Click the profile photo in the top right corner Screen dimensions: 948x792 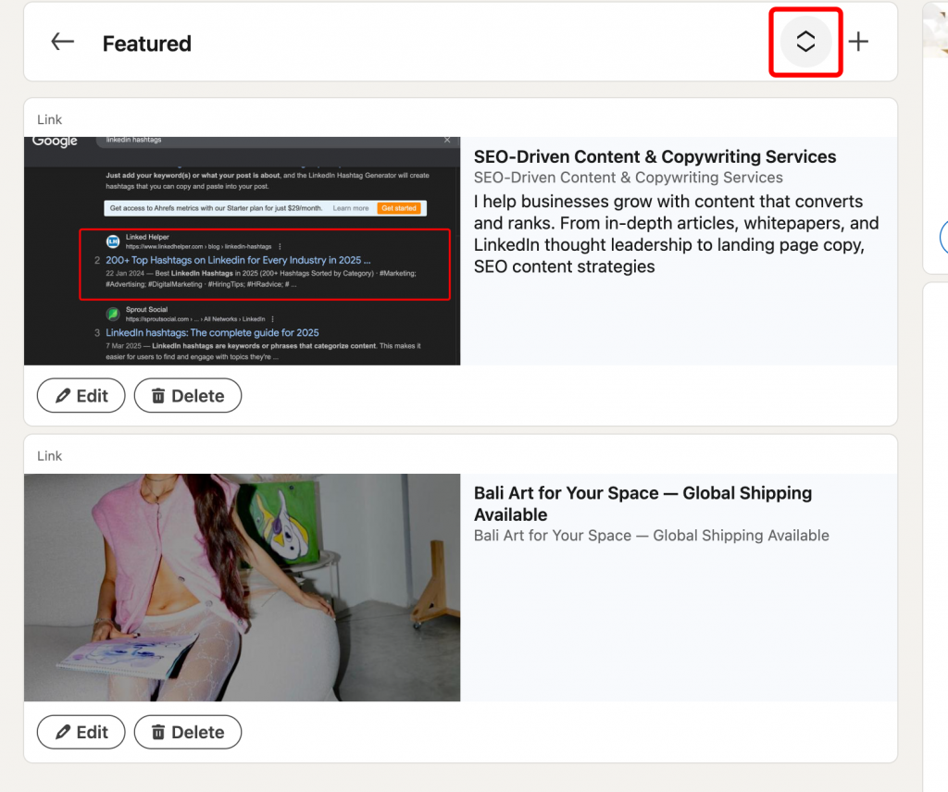pyautogui.click(x=938, y=28)
